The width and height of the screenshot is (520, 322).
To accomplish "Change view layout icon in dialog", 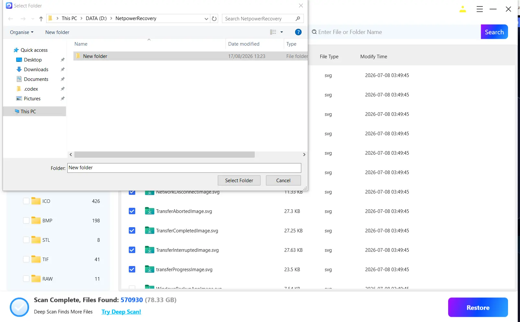I will 273,32.
